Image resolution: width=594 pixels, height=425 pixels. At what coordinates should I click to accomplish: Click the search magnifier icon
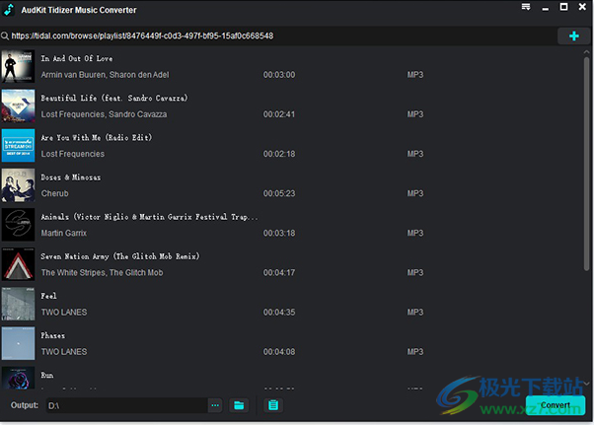[5, 35]
